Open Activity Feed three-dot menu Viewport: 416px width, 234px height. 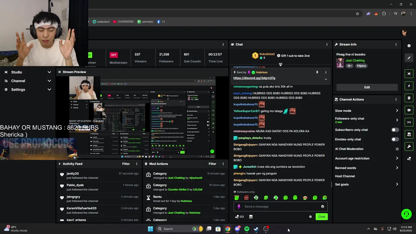[136, 164]
